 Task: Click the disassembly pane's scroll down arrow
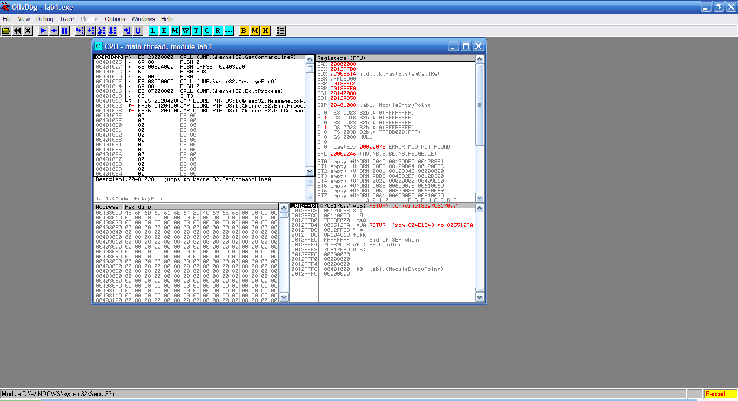(310, 171)
